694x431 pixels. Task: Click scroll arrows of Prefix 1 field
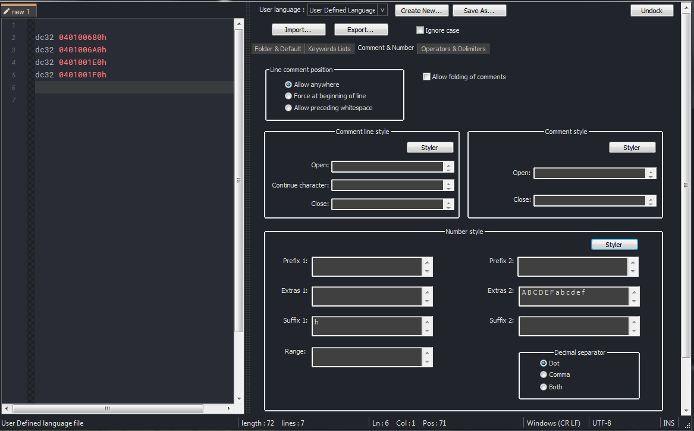pos(427,267)
